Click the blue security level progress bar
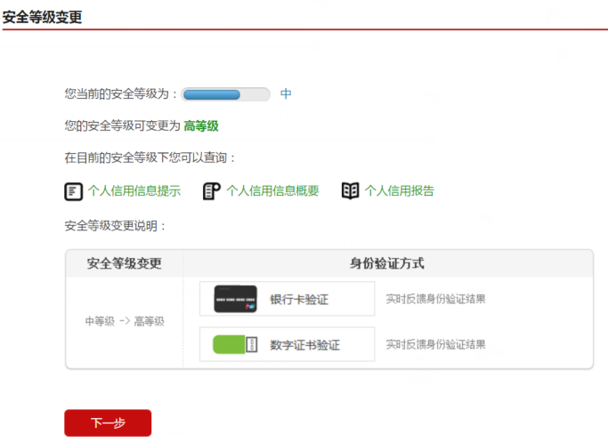Viewport: 608px width, 443px height. point(226,94)
